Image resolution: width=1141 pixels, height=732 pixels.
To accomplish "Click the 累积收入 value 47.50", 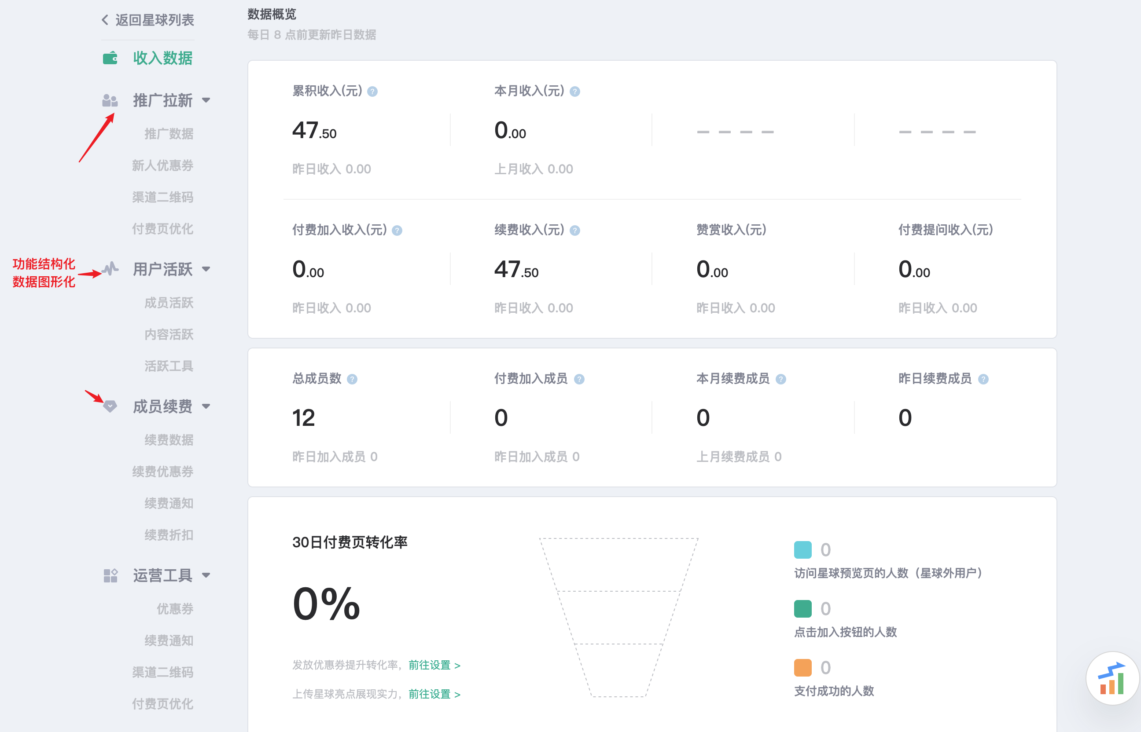I will (x=314, y=130).
